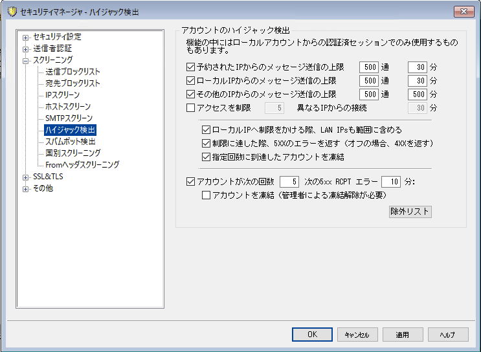Expand the SSL&TLS tree node
This screenshot has width=481, height=352.
[x=26, y=177]
